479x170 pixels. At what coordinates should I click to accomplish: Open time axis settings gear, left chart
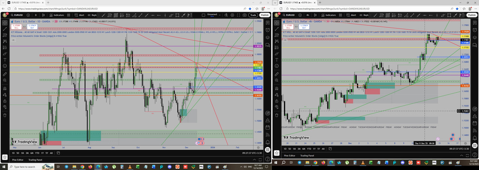click(258, 148)
